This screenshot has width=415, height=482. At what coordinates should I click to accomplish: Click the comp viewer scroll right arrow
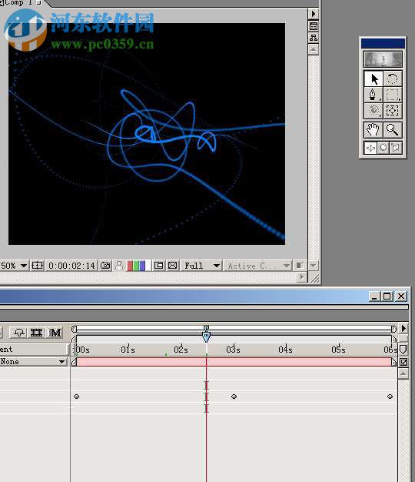click(x=302, y=278)
